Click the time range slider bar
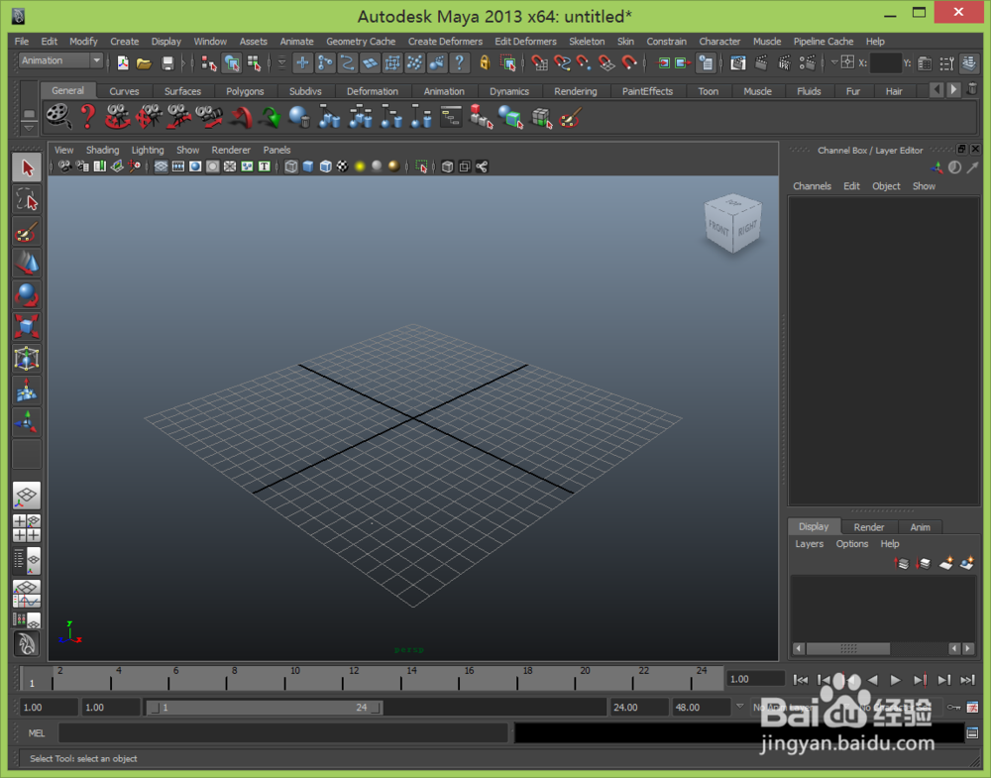This screenshot has height=778, width=991. click(x=264, y=708)
